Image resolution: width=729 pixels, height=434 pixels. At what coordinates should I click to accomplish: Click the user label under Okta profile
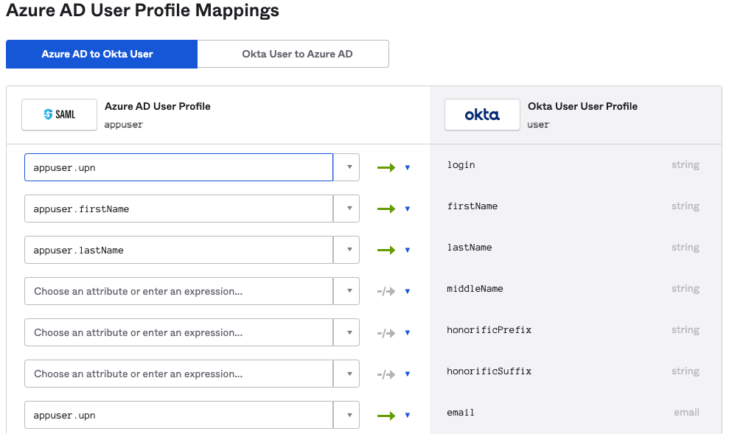pyautogui.click(x=538, y=125)
